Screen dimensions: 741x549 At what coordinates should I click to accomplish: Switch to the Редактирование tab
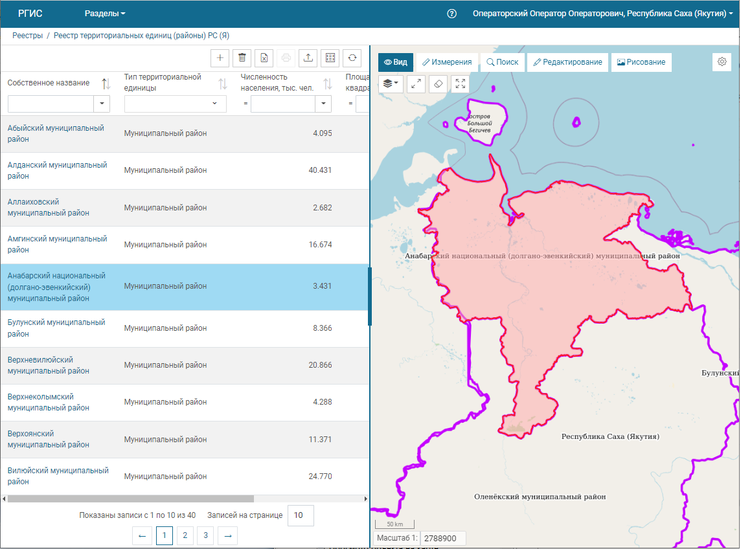tap(568, 62)
